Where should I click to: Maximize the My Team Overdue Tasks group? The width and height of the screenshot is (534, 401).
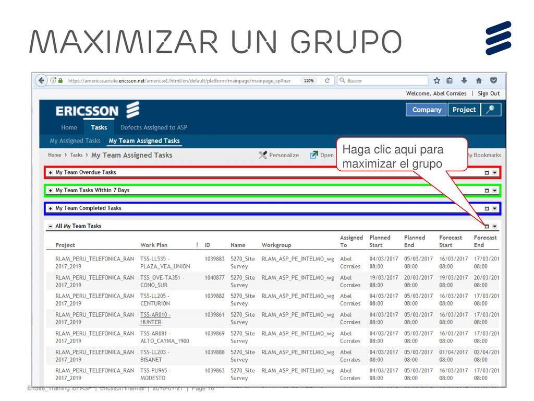click(x=487, y=173)
